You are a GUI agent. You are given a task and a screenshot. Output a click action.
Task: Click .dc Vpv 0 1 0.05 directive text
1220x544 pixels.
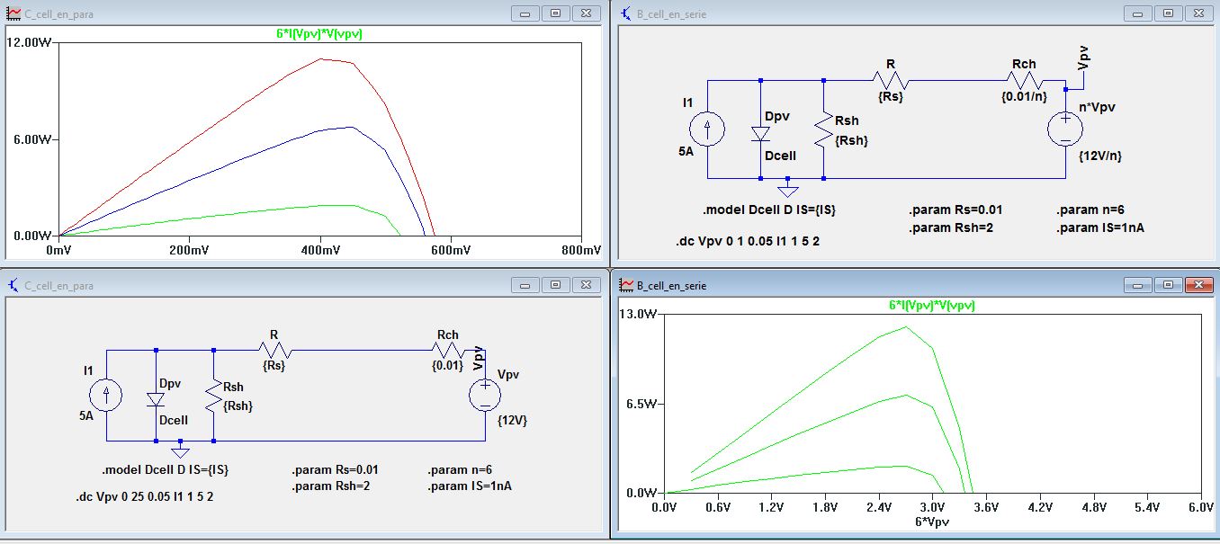[748, 242]
